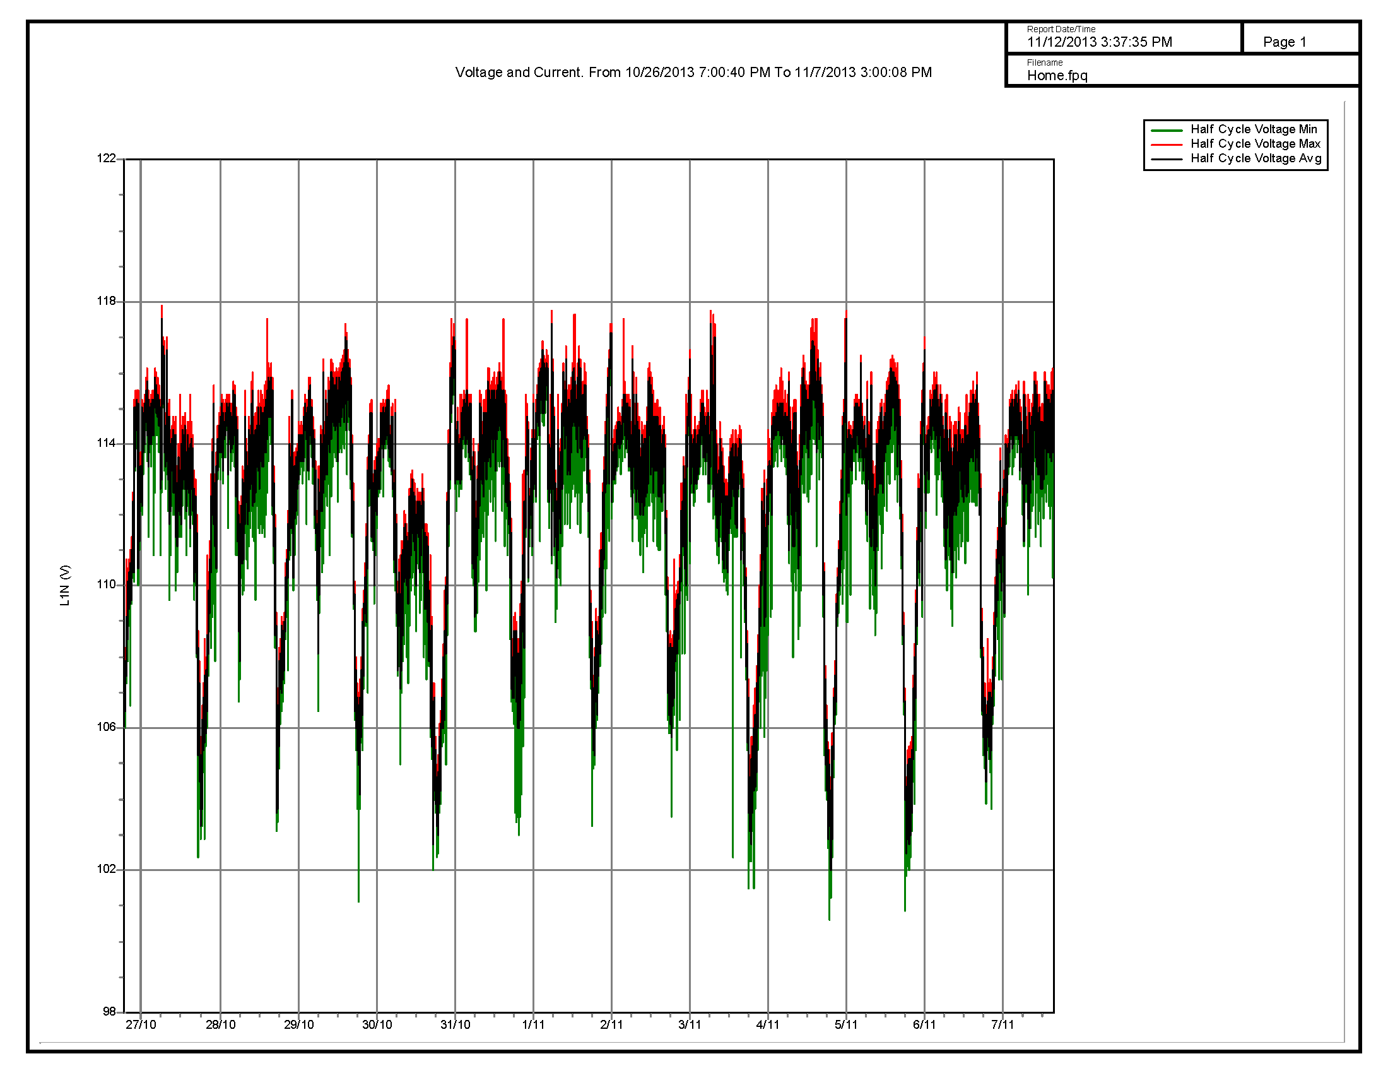Click the Report Date/Time field value

(1100, 42)
